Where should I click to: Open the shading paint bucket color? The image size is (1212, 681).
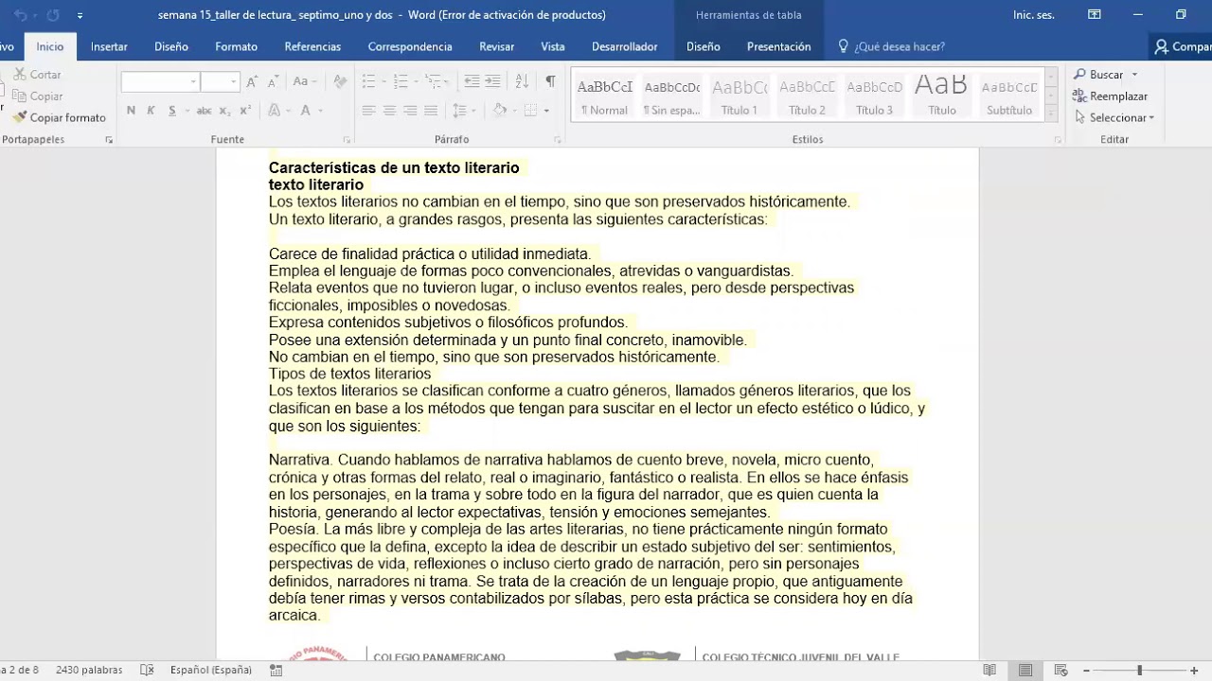pos(500,111)
